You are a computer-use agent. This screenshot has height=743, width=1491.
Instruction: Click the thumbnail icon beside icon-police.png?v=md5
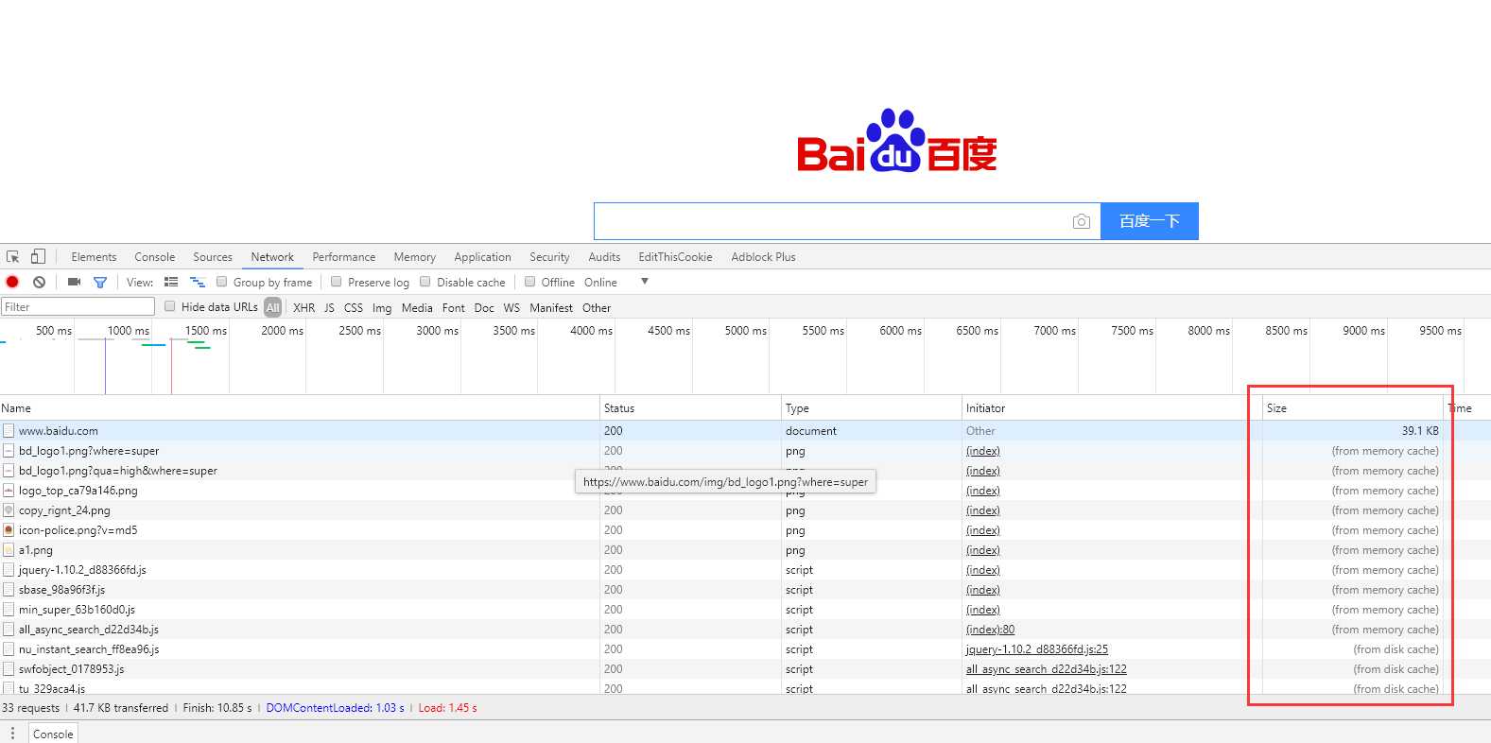9,530
